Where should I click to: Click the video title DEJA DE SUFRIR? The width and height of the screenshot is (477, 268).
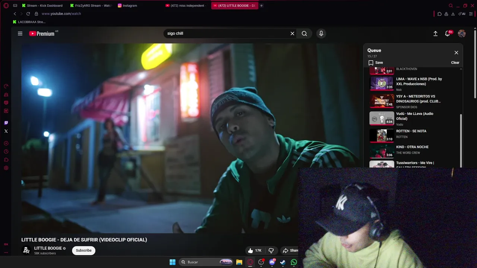84,240
